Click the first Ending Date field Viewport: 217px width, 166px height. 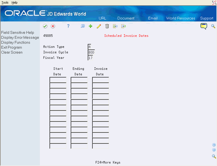click(x=79, y=80)
